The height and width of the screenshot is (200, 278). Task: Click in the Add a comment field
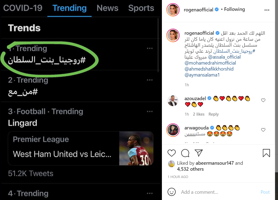tap(217, 192)
